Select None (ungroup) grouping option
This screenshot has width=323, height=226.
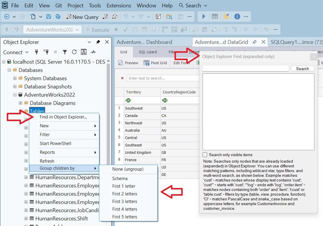pos(128,169)
